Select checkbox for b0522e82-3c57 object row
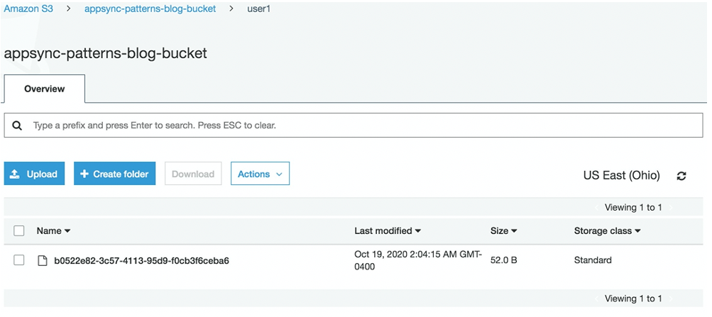This screenshot has height=317, width=712. (19, 260)
